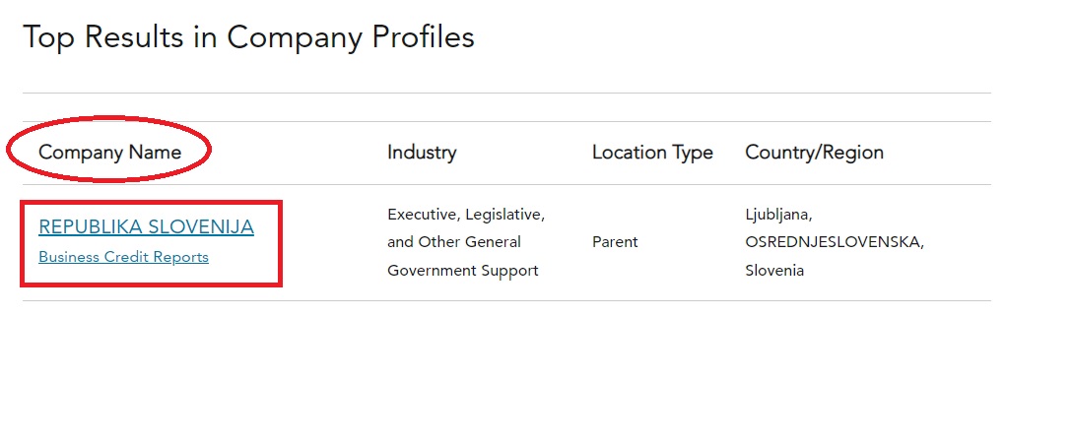Select the Location Type column header

coord(652,152)
